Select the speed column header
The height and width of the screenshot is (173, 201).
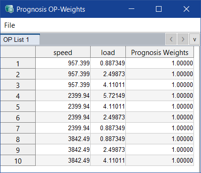point(63,52)
